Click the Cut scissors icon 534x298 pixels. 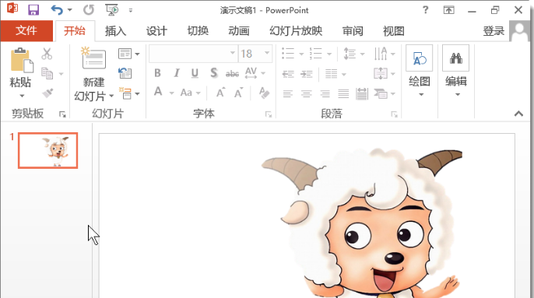[47, 54]
